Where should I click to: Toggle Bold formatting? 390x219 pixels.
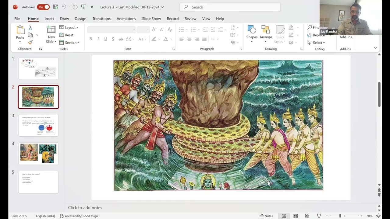click(x=90, y=39)
